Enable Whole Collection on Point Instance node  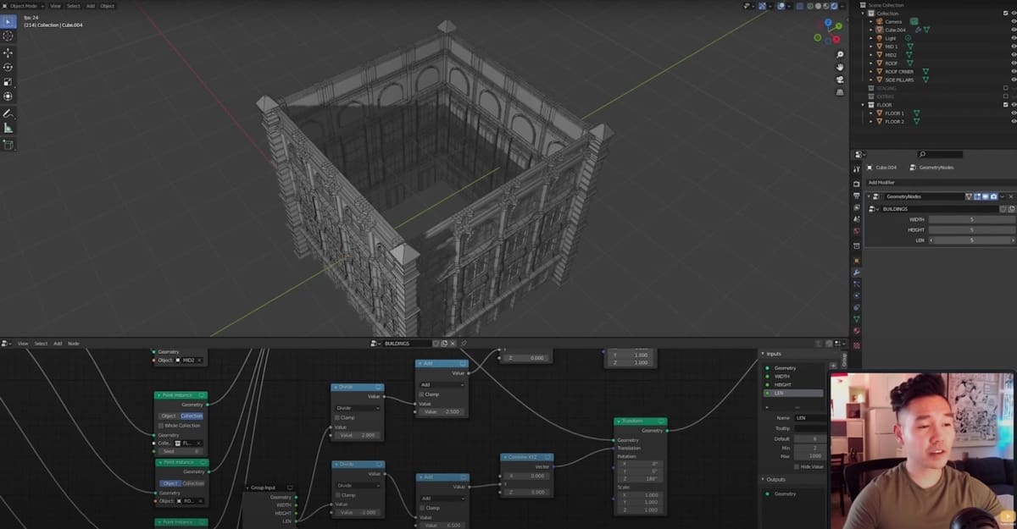160,426
